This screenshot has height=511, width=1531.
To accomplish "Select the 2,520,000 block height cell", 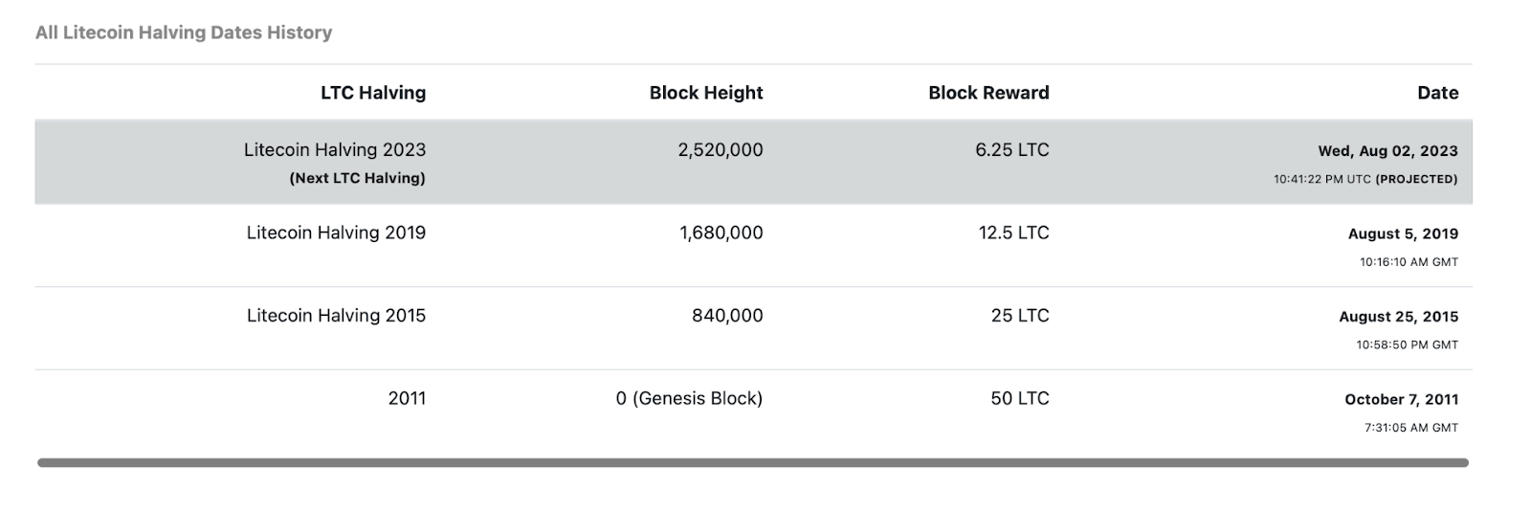I will (x=721, y=149).
